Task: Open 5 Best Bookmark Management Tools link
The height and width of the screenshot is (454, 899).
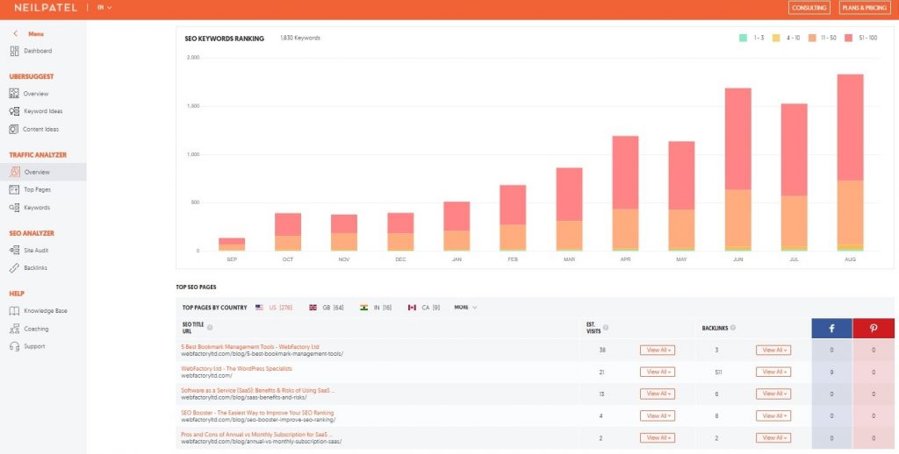Action: tap(250, 347)
